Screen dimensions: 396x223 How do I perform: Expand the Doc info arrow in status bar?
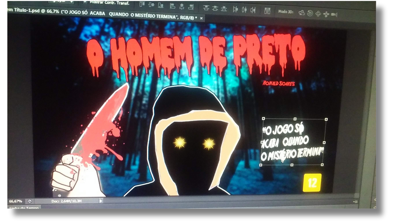(101, 201)
